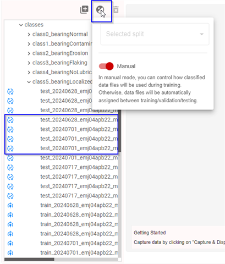Collapse the classes tree node

[x=21, y=25]
